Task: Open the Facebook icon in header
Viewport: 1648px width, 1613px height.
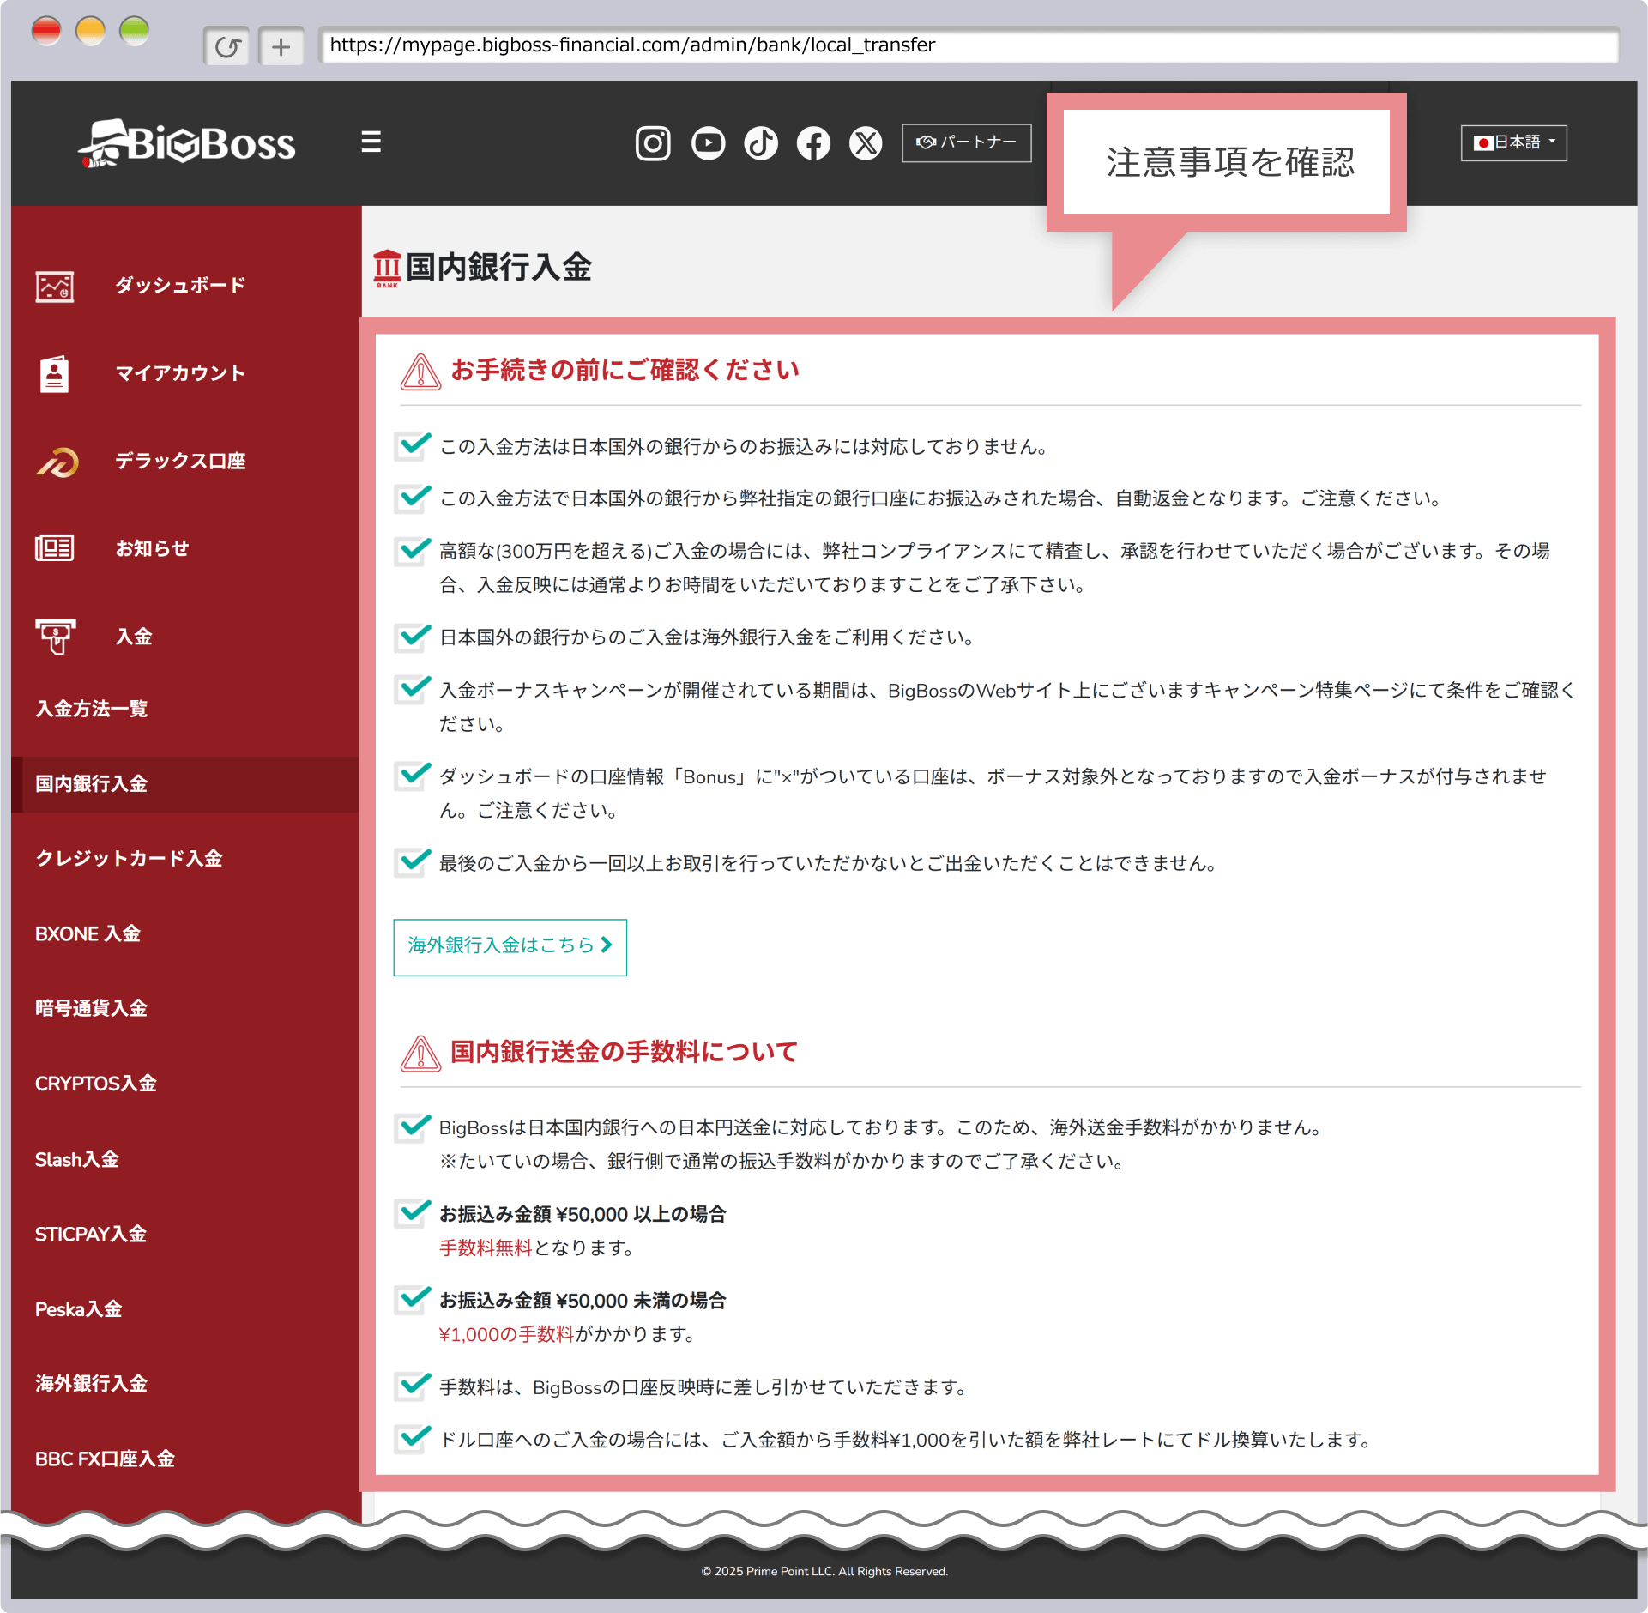Action: [813, 143]
